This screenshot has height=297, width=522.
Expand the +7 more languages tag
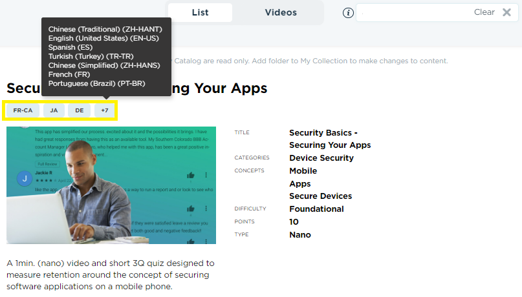105,110
